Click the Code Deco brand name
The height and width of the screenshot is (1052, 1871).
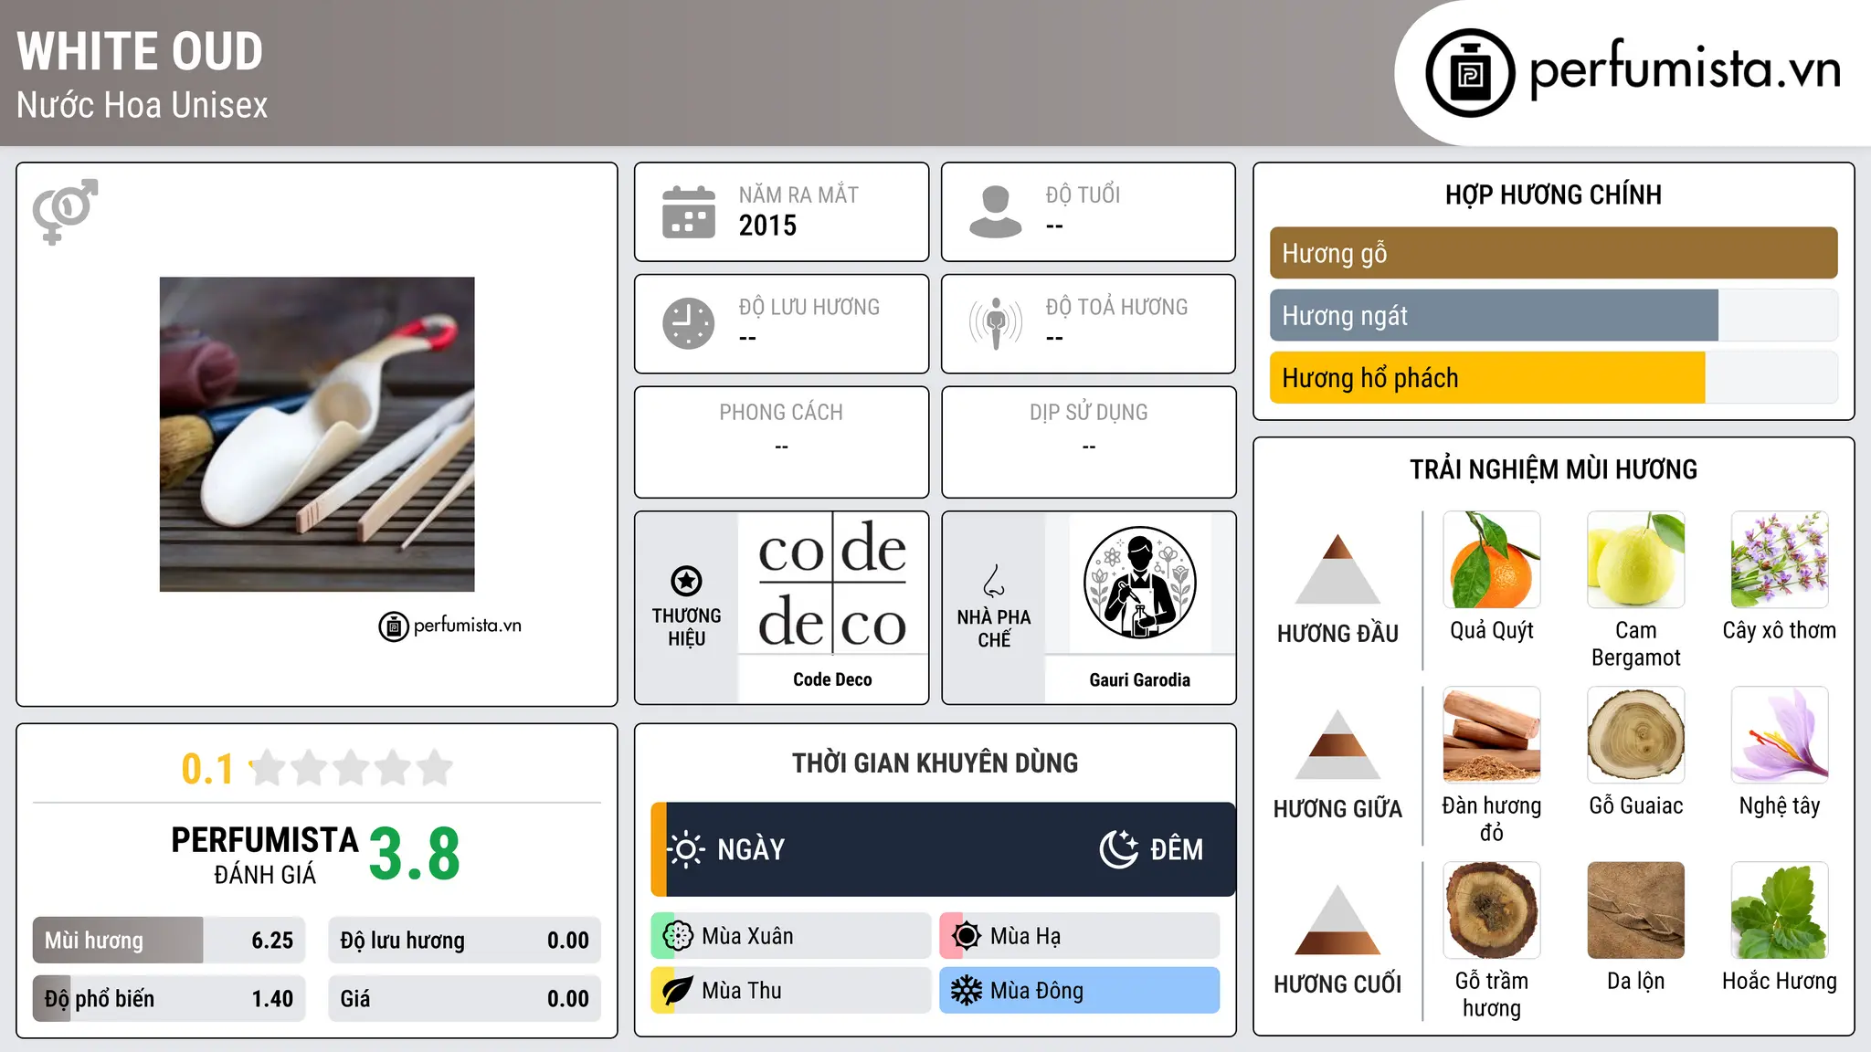point(832,679)
